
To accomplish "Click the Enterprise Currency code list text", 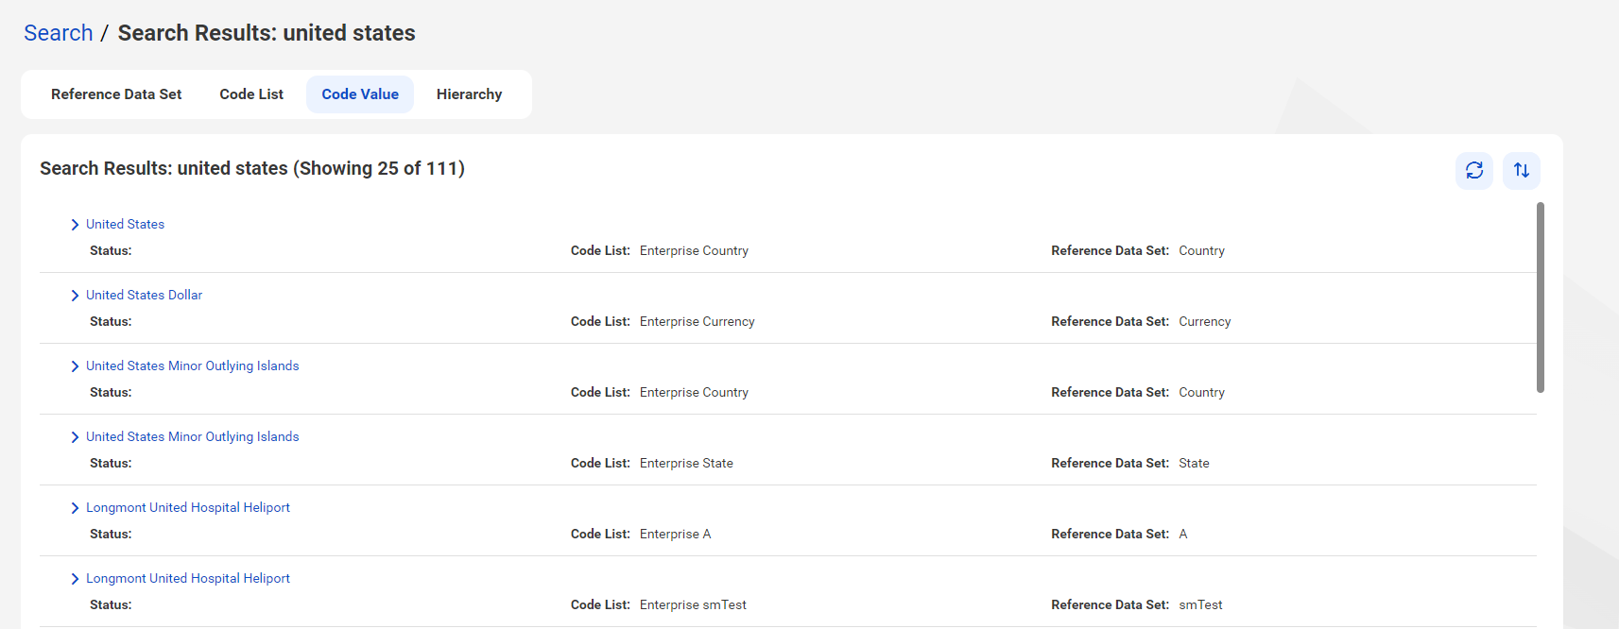I will pos(698,321).
